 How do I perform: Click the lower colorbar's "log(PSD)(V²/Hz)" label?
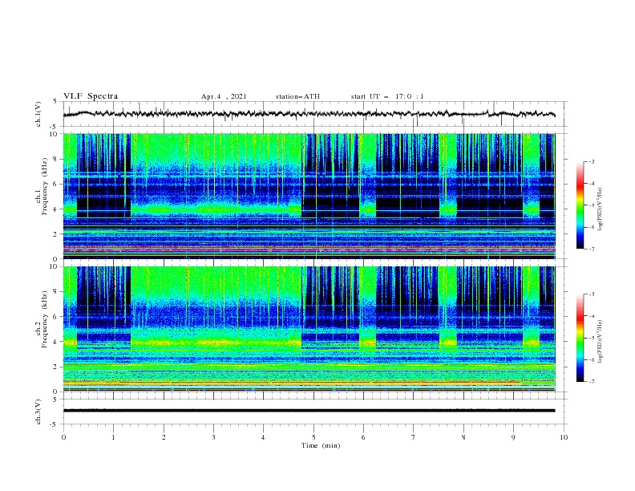pos(601,341)
